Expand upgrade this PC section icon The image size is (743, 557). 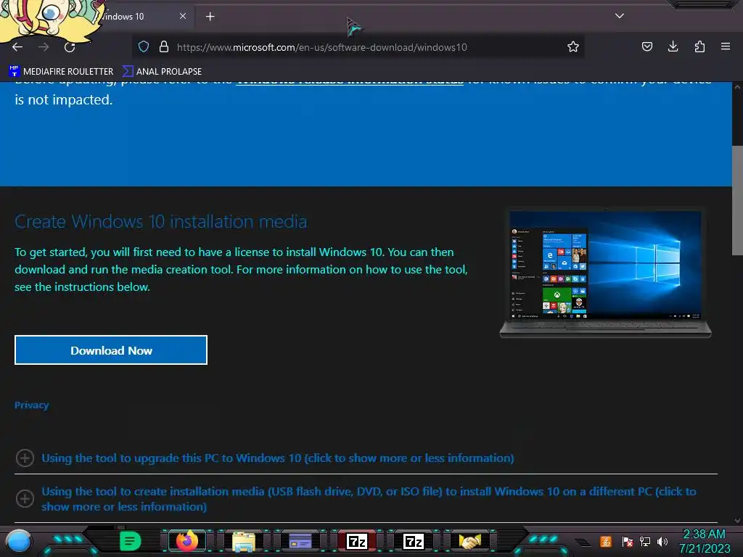(25, 458)
